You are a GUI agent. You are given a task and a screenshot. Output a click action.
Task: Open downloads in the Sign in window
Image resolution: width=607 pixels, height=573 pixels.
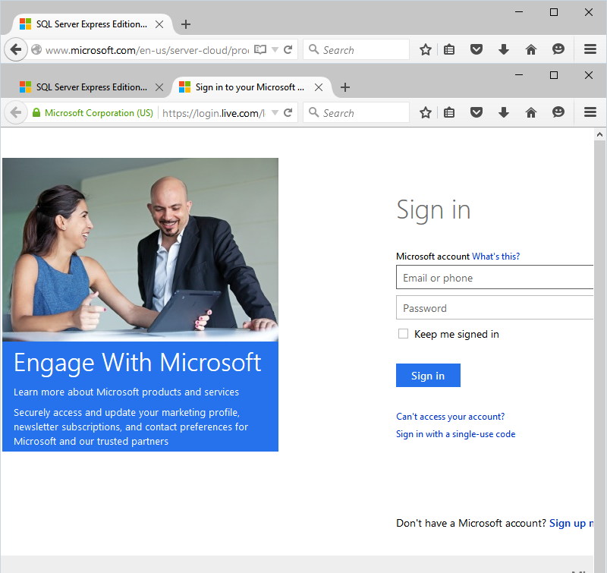(504, 112)
